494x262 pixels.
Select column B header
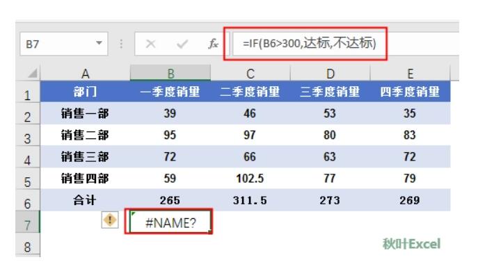tap(170, 73)
